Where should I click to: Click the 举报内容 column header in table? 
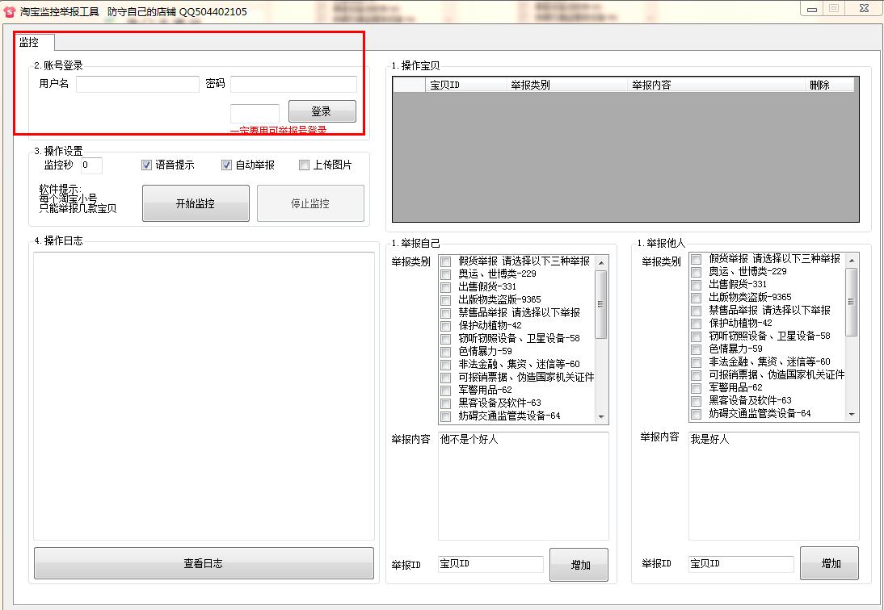click(715, 85)
